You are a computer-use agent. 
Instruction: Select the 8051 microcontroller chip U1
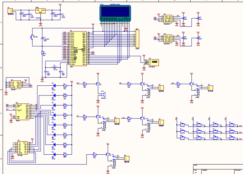78,49
